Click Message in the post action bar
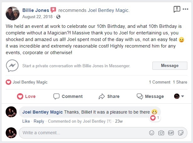 click(x=150, y=96)
